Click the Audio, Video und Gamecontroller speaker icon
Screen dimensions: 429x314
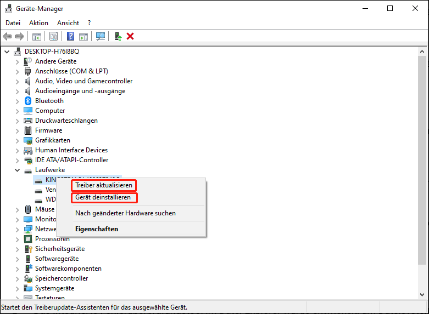(27, 81)
